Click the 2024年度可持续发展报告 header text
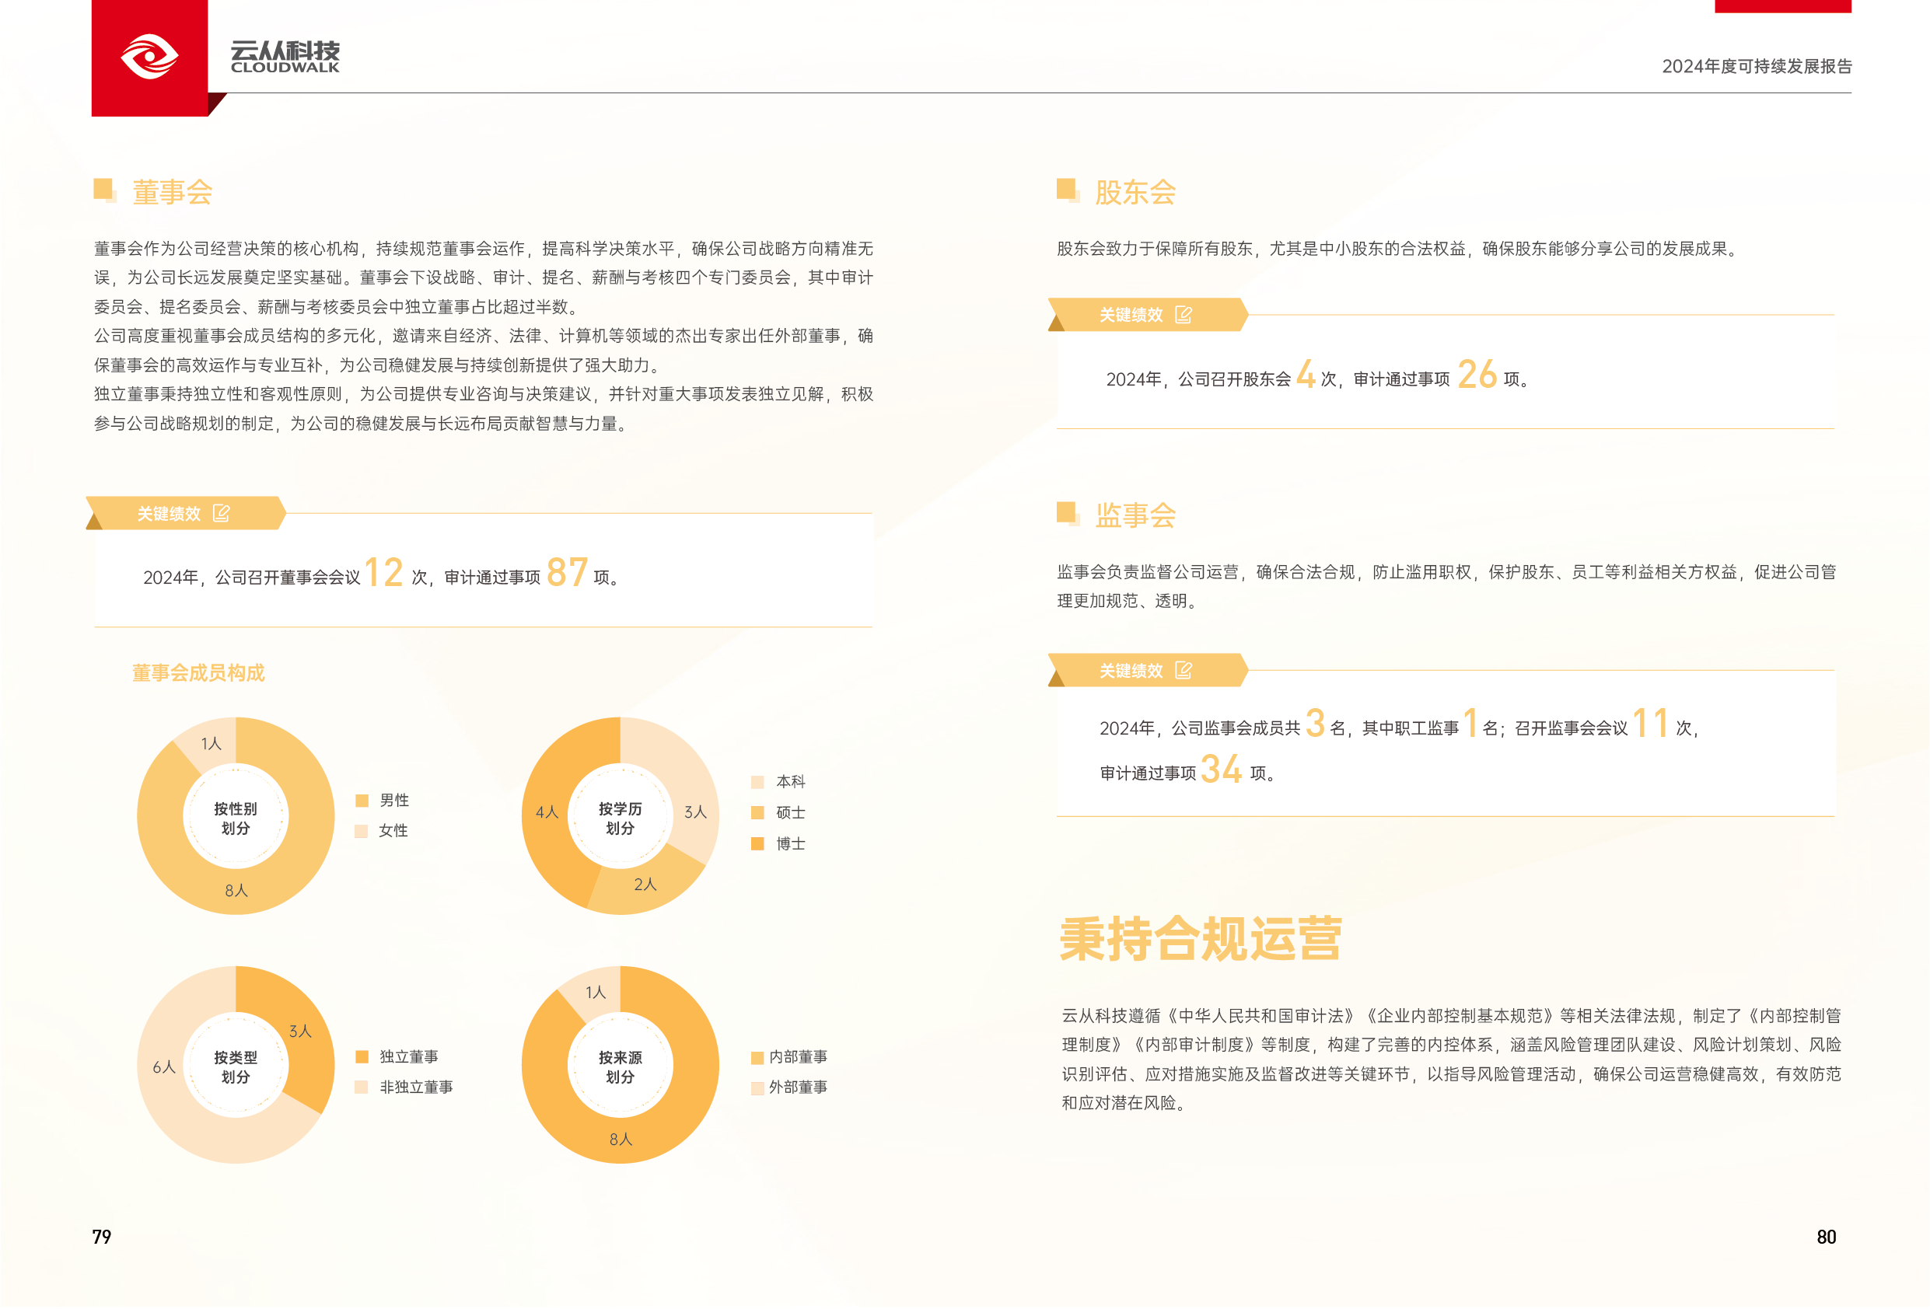 [1757, 66]
